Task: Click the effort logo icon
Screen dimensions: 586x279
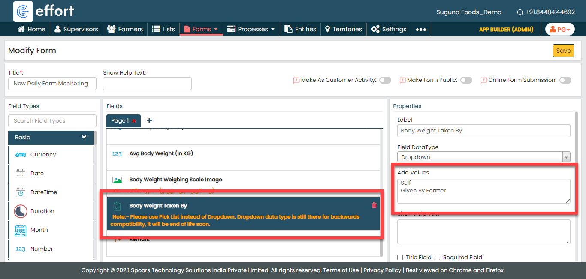Action: pos(23,12)
